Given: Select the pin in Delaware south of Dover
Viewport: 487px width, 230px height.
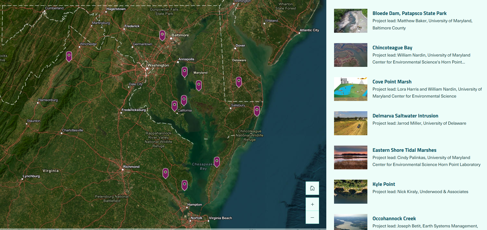Looking at the screenshot, I should pyautogui.click(x=239, y=82).
